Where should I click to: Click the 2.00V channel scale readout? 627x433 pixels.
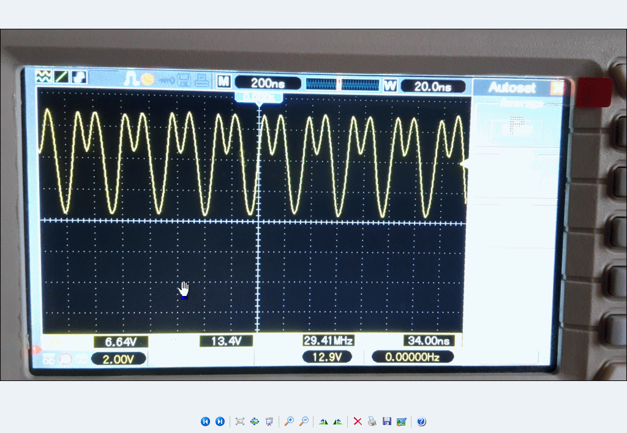pyautogui.click(x=118, y=358)
